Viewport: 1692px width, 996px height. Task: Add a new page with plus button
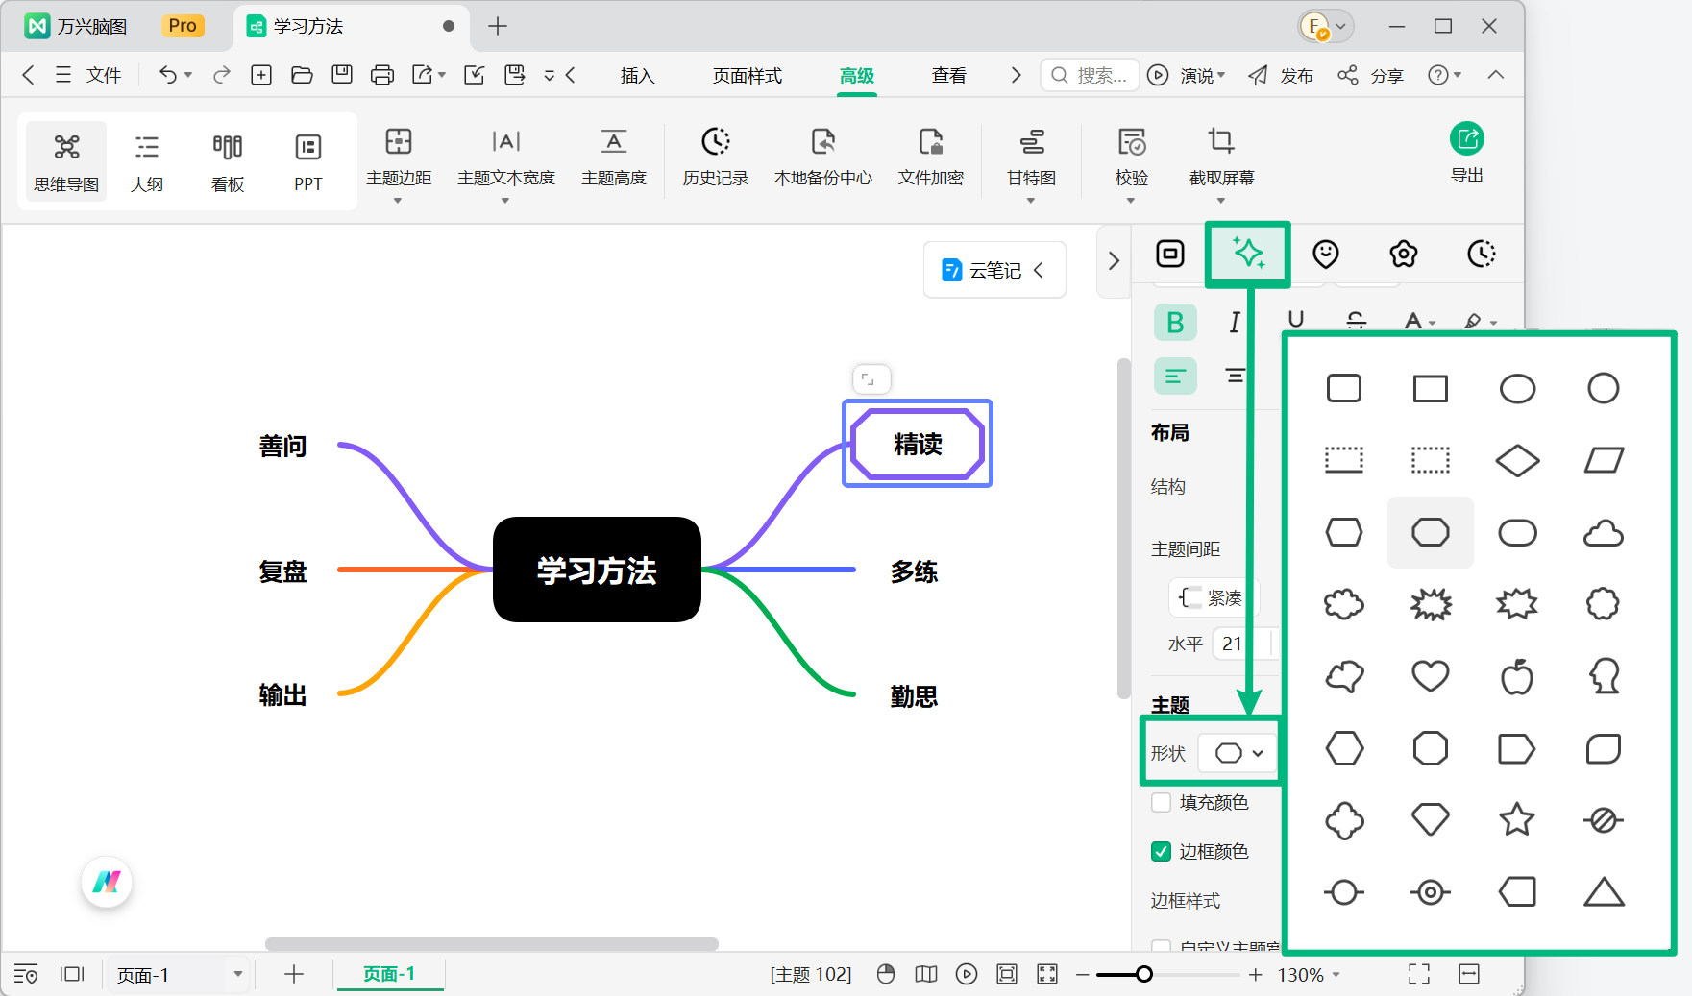click(x=294, y=975)
